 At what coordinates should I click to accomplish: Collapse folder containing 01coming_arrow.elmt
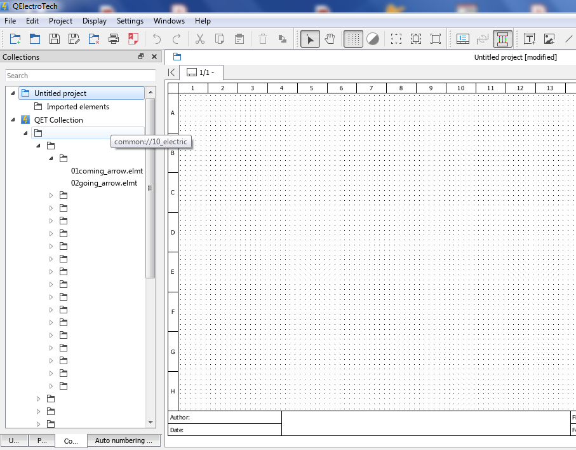tap(51, 158)
